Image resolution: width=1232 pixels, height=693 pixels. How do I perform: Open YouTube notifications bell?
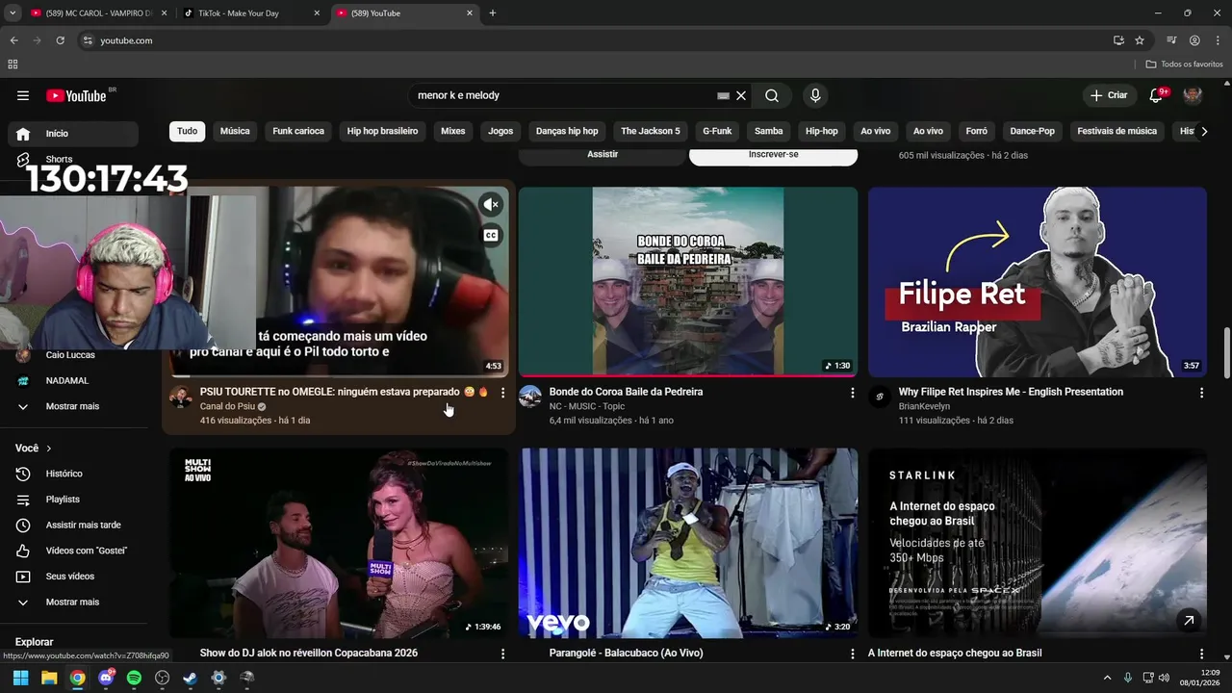pyautogui.click(x=1156, y=95)
